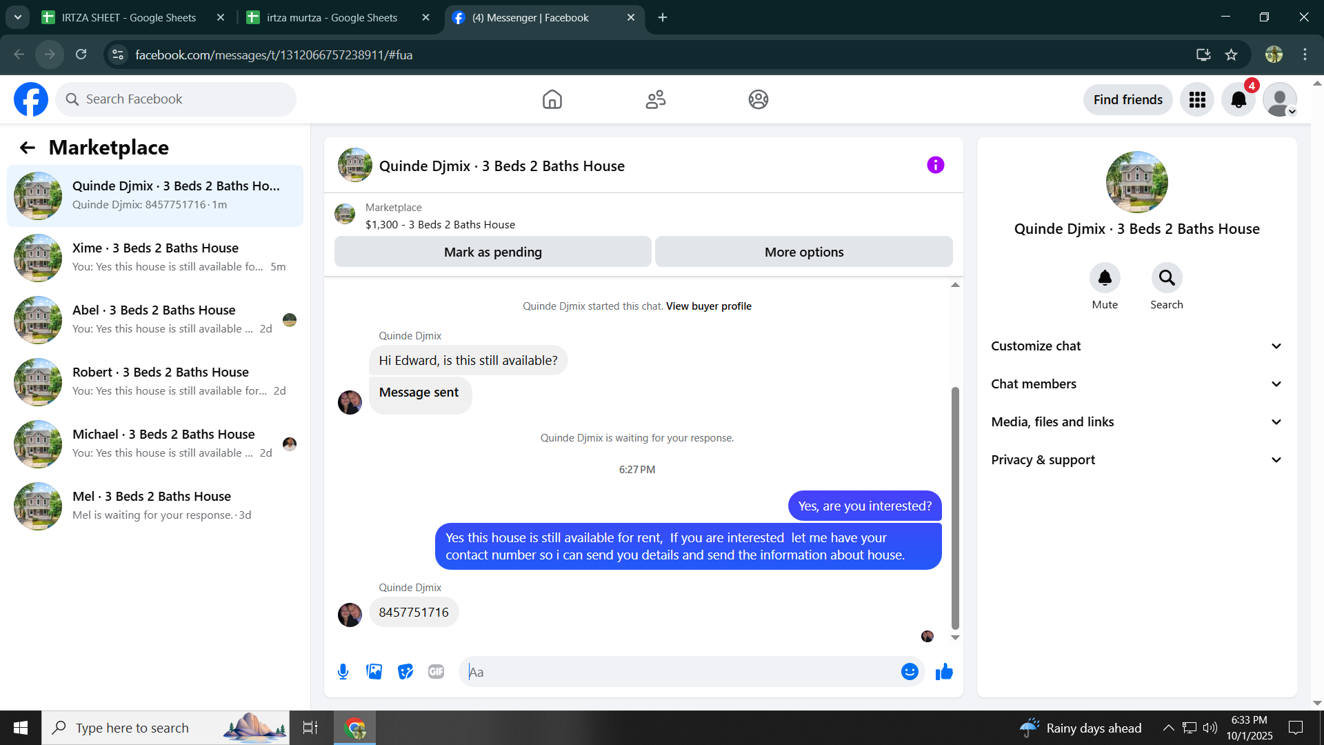Click Mark as pending button
Image resolution: width=1324 pixels, height=745 pixels.
[493, 252]
